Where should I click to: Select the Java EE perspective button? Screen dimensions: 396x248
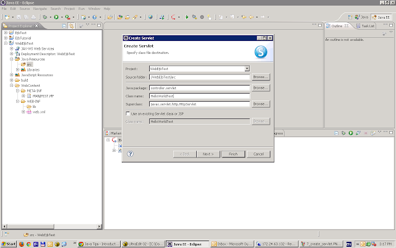[x=381, y=17]
